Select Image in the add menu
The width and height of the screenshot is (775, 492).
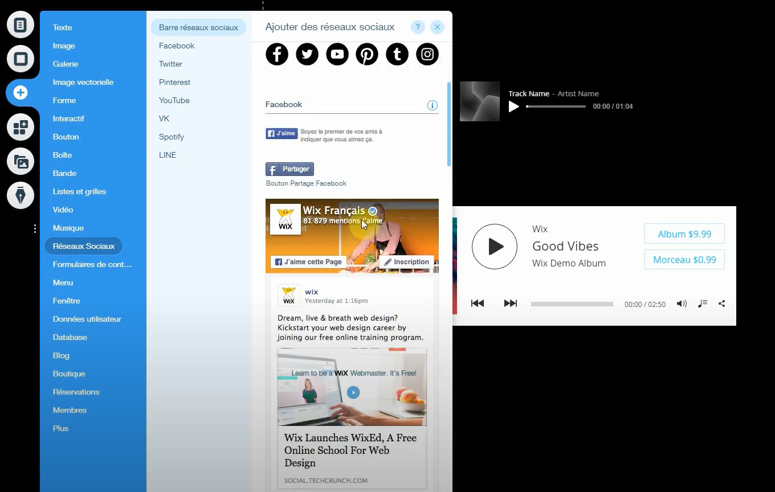[64, 46]
